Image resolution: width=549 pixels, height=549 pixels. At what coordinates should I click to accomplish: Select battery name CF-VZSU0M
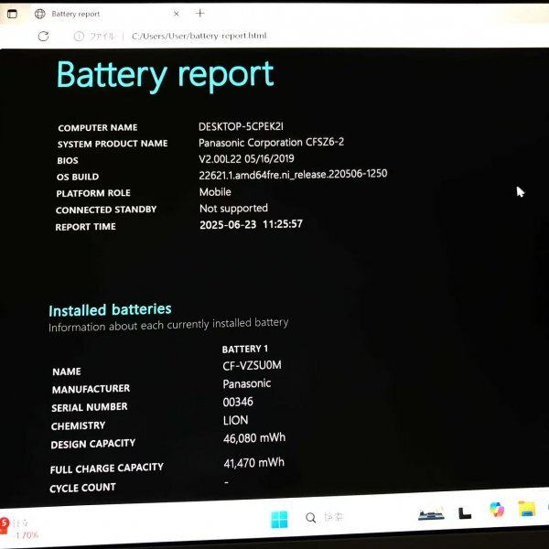tap(253, 365)
